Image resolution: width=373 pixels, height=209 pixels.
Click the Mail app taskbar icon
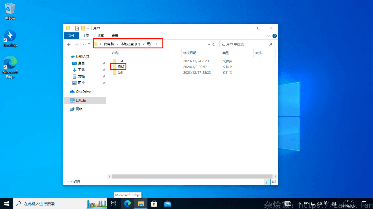click(x=168, y=204)
